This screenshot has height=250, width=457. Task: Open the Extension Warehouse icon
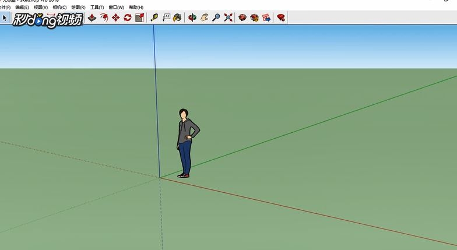pos(254,17)
